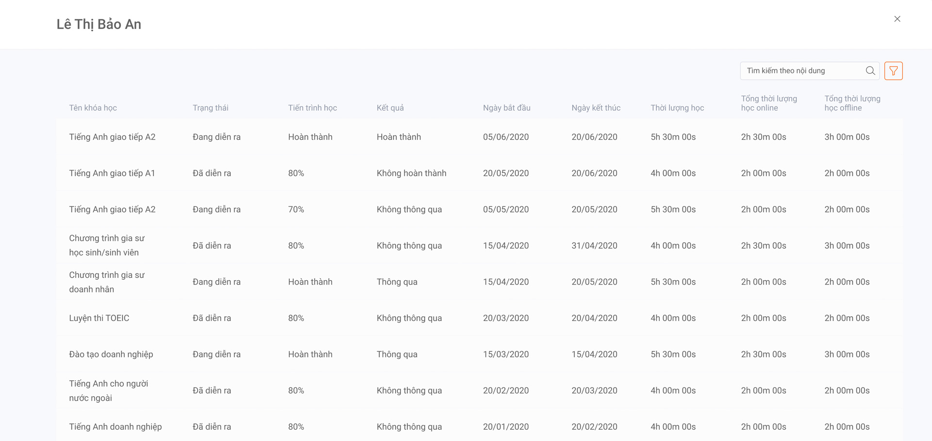This screenshot has height=441, width=932.
Task: Click the 'Trạng thái' column header
Action: point(210,108)
